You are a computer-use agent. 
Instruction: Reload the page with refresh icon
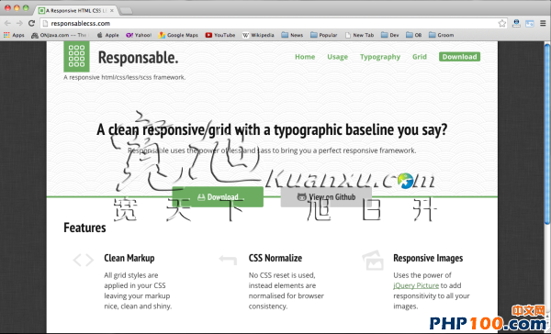[31, 23]
